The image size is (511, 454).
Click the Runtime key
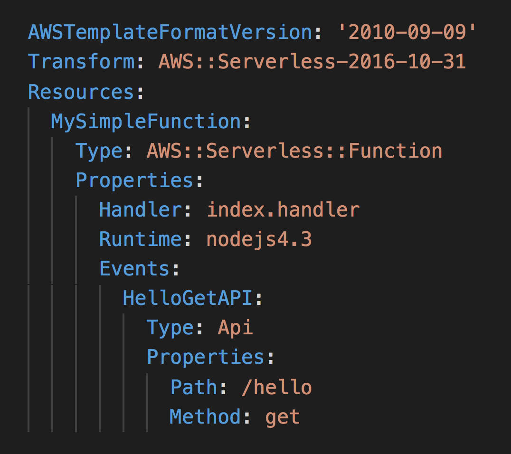pyautogui.click(x=140, y=239)
